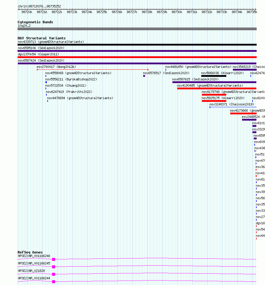Click the red nsv4173666 variant bar
This screenshot has height=285, width=265.
pos(243,113)
